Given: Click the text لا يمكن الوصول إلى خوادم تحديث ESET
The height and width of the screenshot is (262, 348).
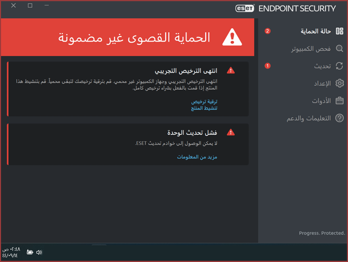Looking at the screenshot, I should click(176, 143).
